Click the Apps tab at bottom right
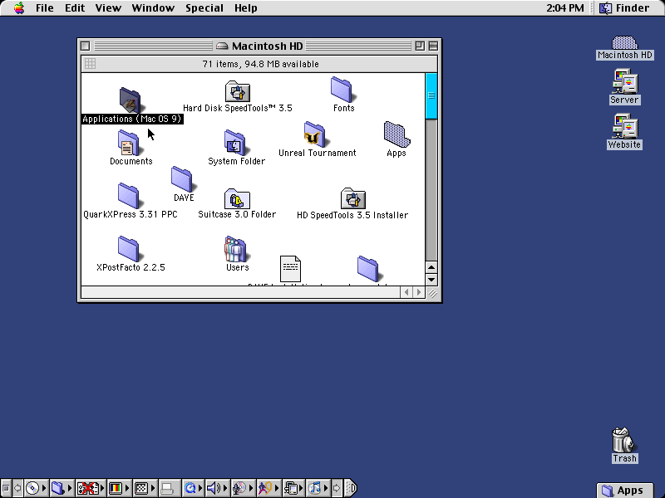Viewport: 665px width, 498px height. pos(625,490)
